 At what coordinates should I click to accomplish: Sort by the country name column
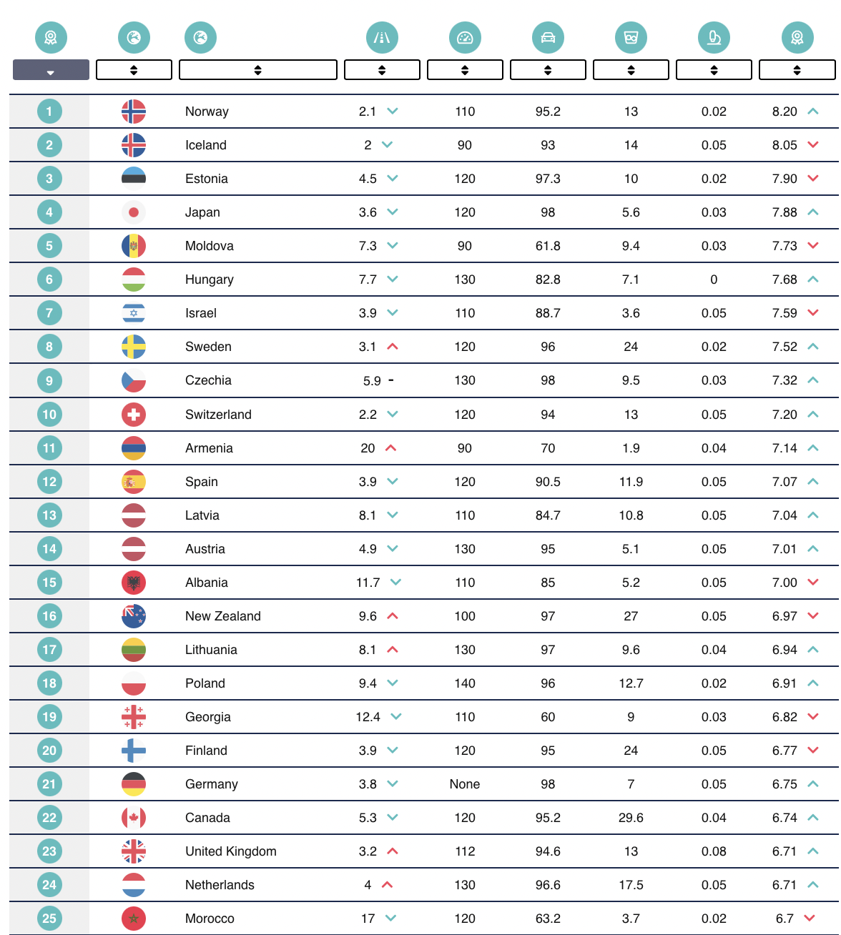pos(257,70)
